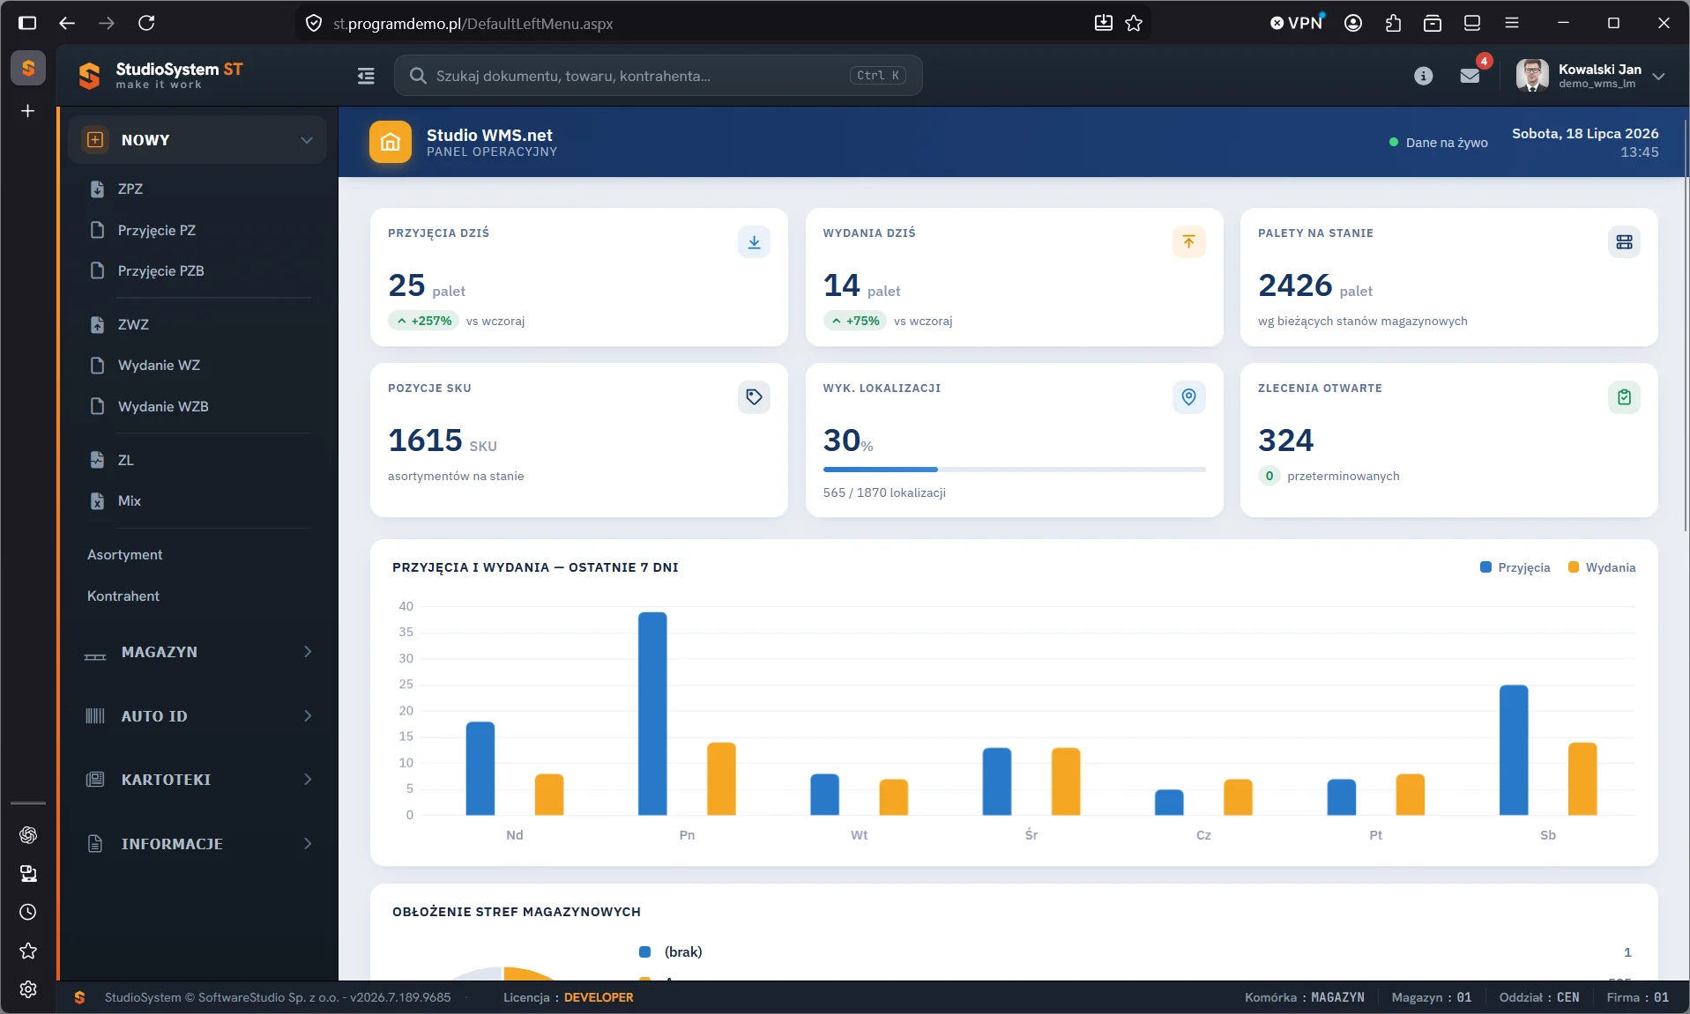Open the Asortyment link in sidebar

point(124,555)
